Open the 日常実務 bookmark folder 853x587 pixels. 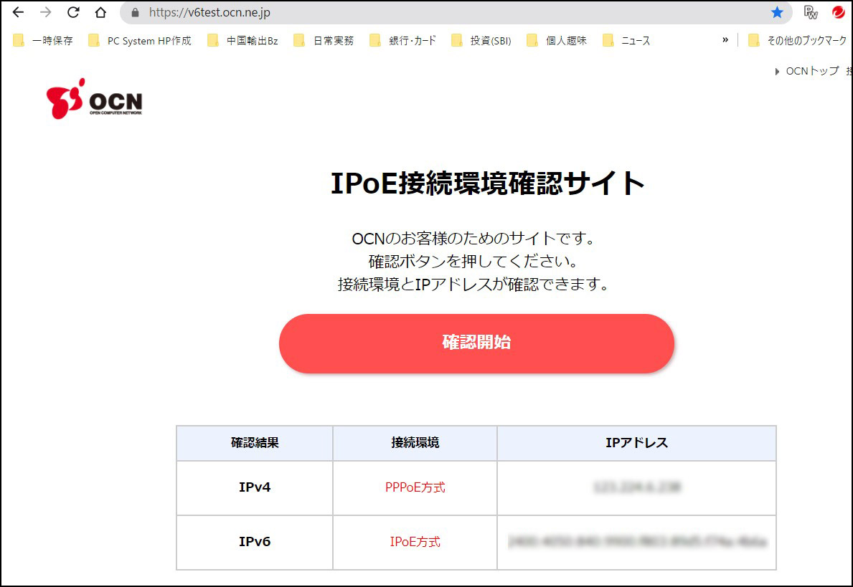(324, 41)
